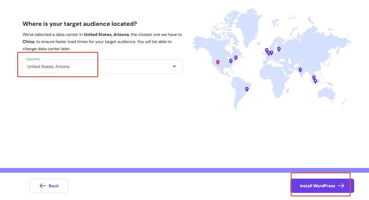Go back with the Back button
This screenshot has height=200, width=369.
point(49,186)
